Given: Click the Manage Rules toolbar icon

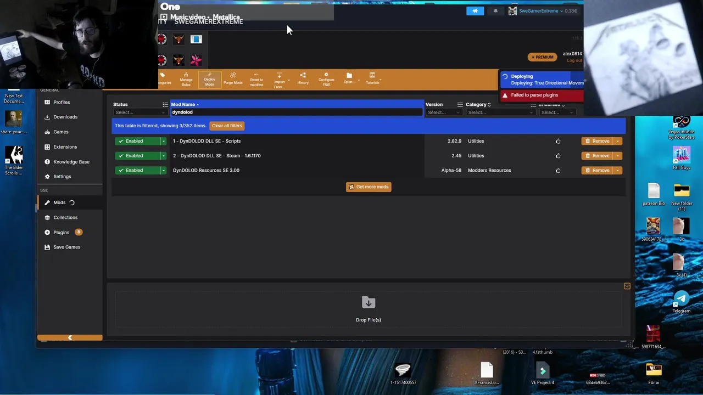Looking at the screenshot, I should pos(186,80).
